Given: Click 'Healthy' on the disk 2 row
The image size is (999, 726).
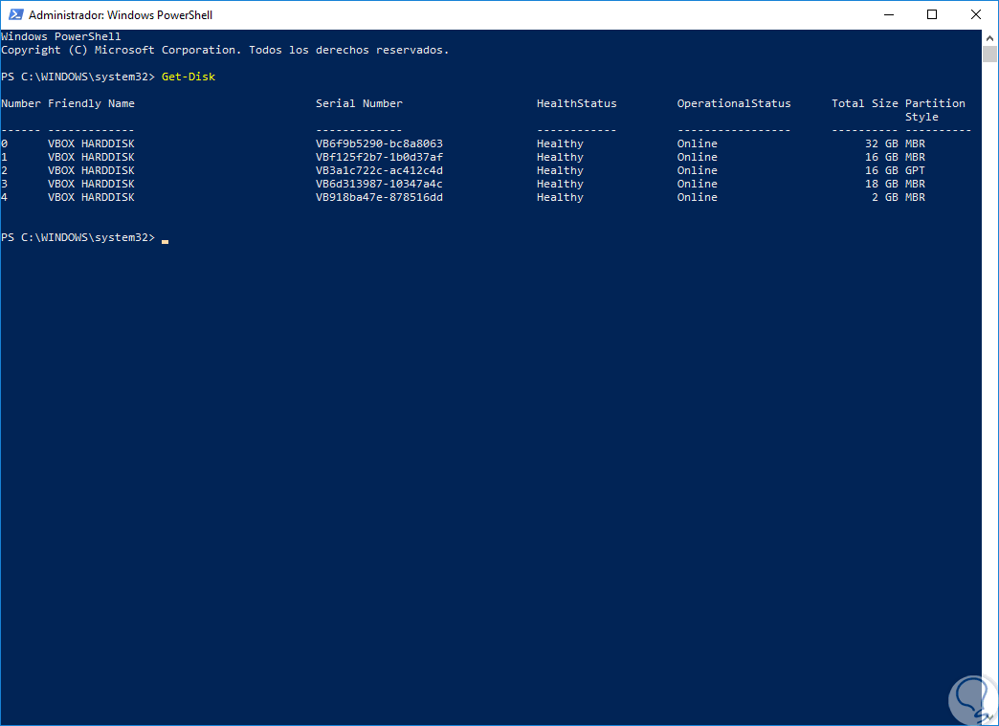Looking at the screenshot, I should [x=560, y=170].
